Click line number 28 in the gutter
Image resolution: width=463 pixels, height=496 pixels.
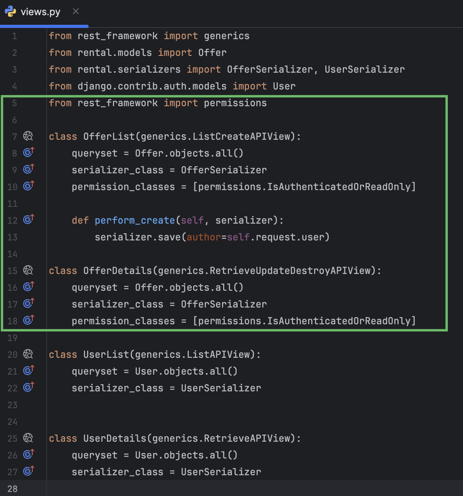[12, 489]
